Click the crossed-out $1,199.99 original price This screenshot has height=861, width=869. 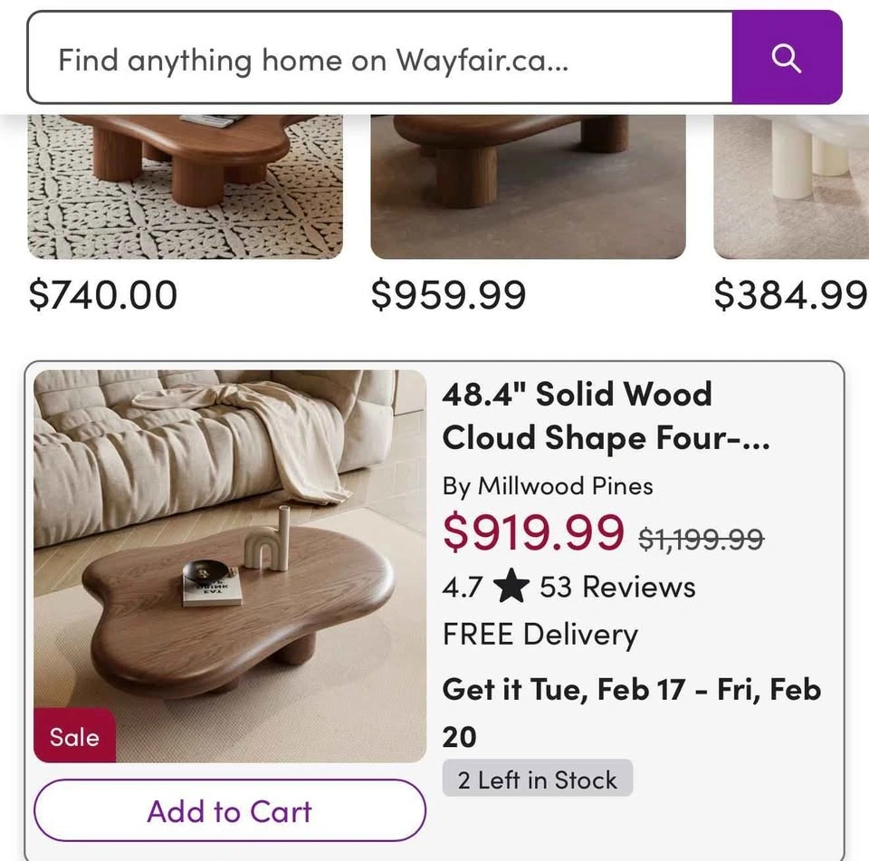702,540
